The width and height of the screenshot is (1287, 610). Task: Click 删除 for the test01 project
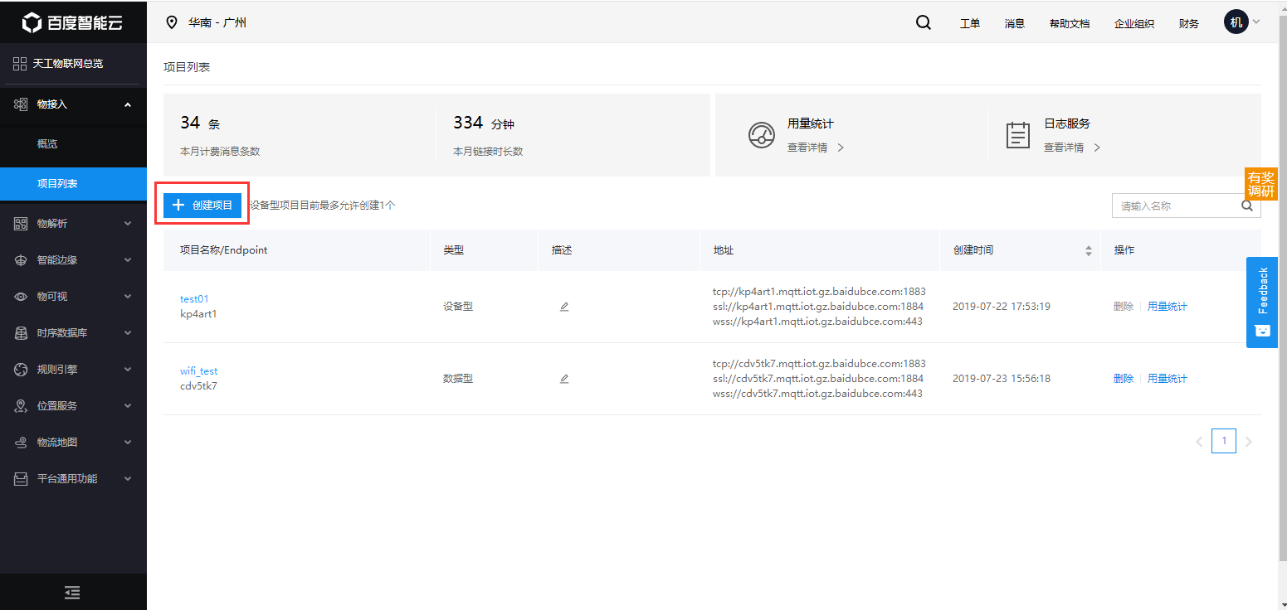tap(1124, 307)
